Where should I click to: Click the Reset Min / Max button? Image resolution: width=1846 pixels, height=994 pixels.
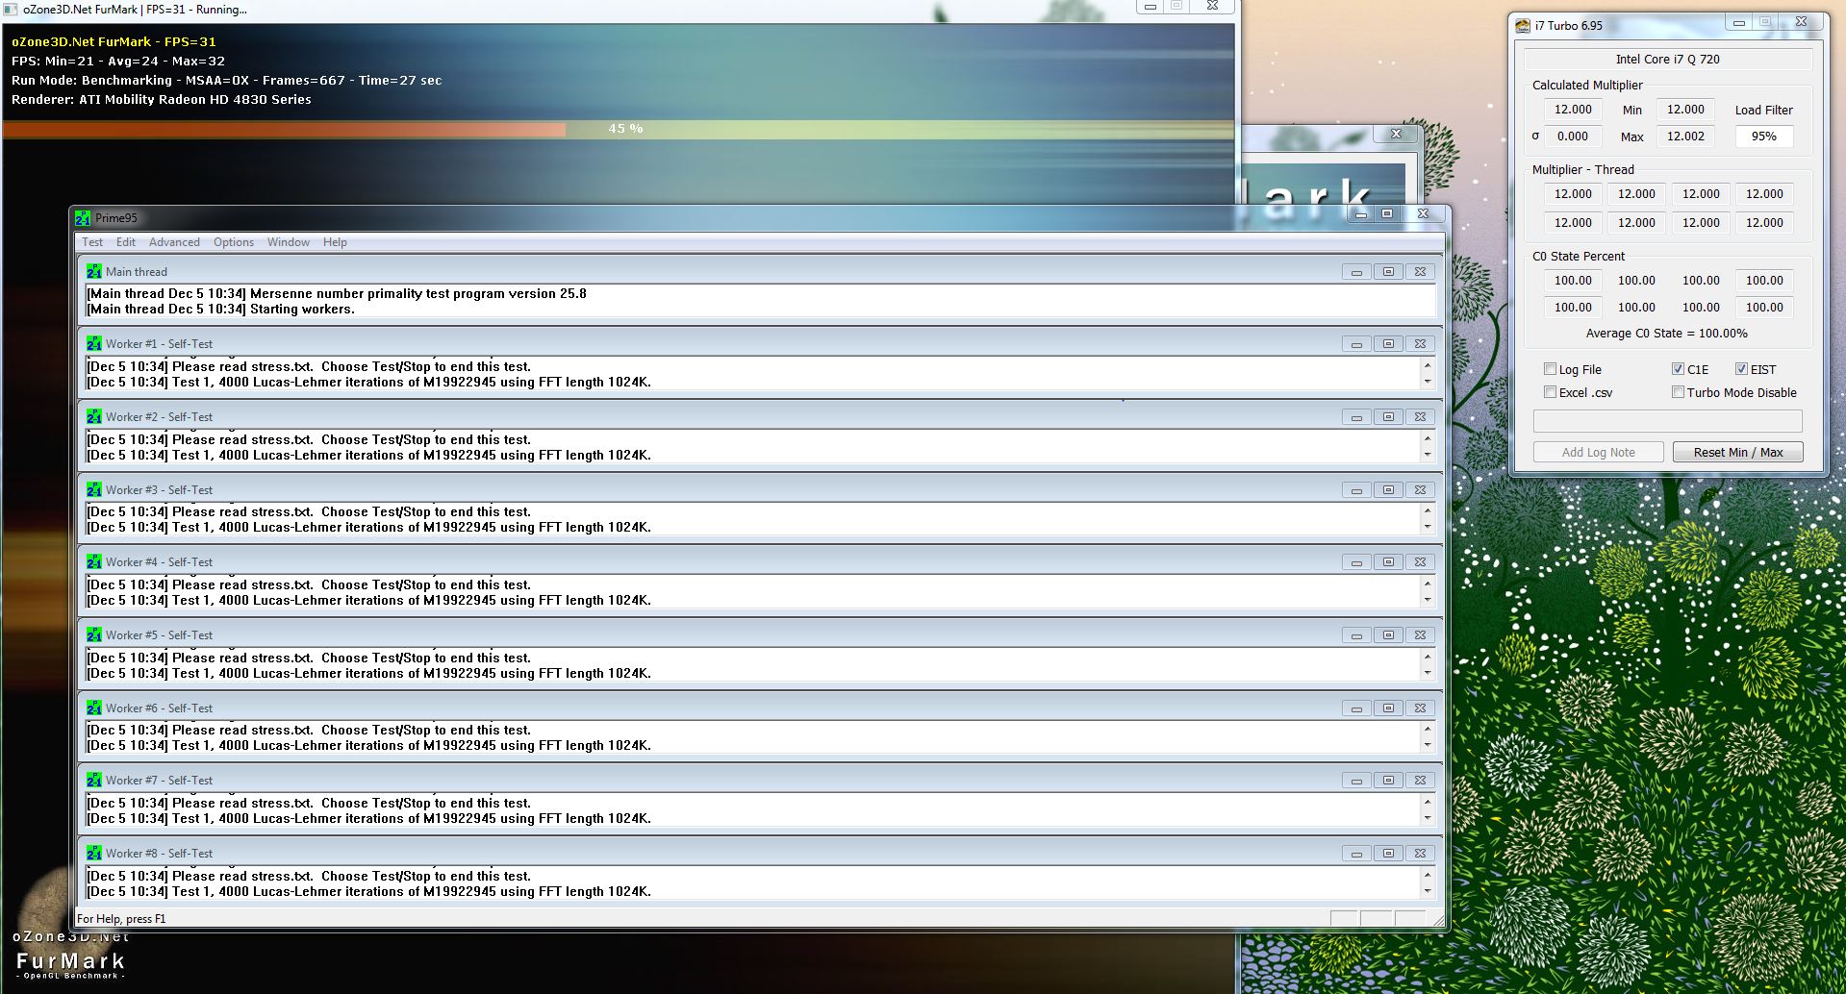(x=1738, y=453)
